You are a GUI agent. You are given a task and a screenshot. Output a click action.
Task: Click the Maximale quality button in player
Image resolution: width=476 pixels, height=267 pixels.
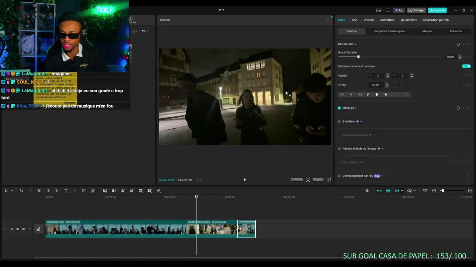pos(296,180)
